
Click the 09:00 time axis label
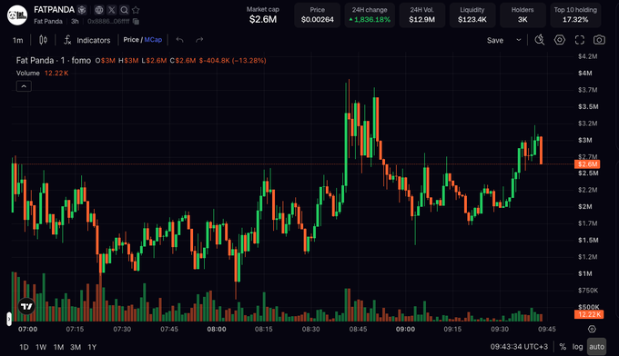[x=405, y=330]
